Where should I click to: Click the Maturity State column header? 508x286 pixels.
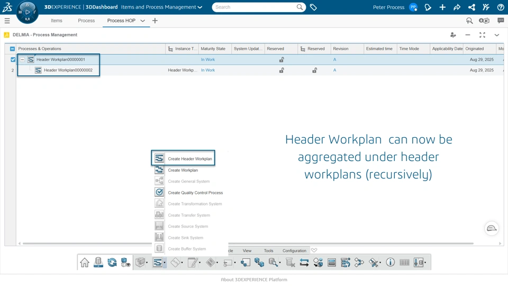point(213,49)
